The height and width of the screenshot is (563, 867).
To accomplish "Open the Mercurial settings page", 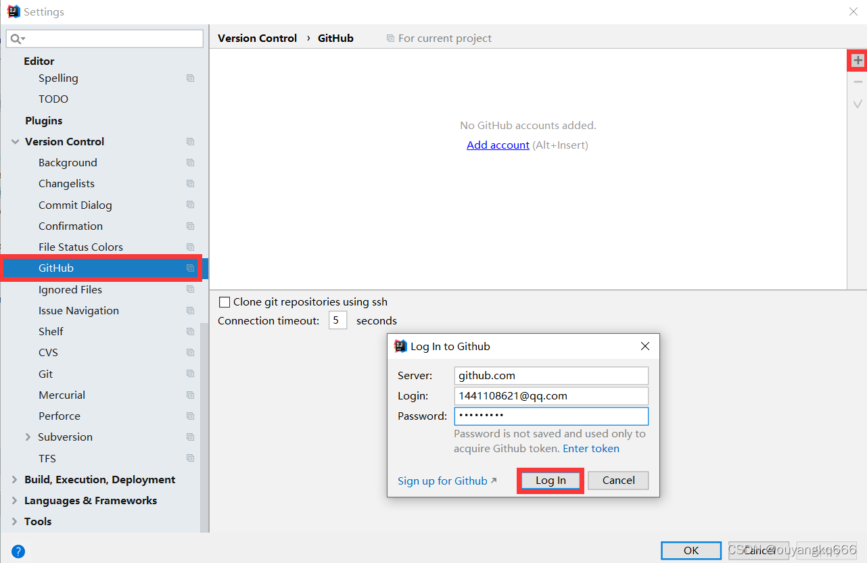I will point(62,395).
